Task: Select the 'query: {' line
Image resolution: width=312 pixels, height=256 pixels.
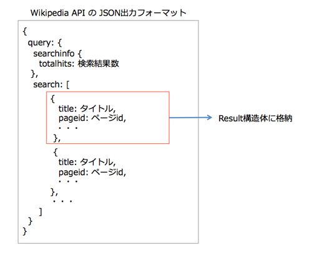Action: 45,43
